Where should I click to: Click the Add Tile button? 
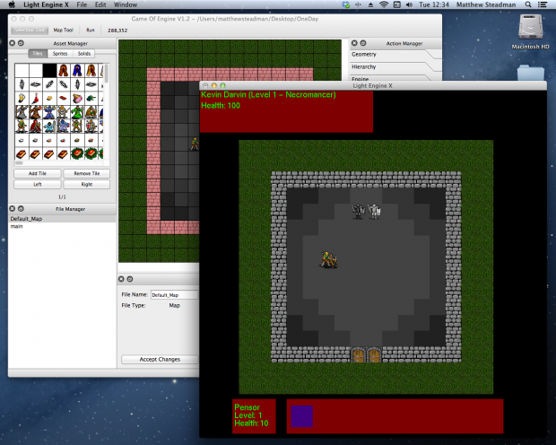point(38,173)
